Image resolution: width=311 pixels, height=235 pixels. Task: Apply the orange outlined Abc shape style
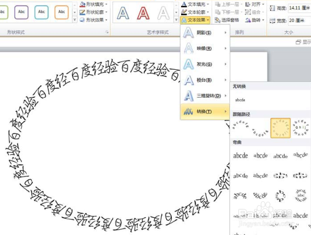coord(62,12)
